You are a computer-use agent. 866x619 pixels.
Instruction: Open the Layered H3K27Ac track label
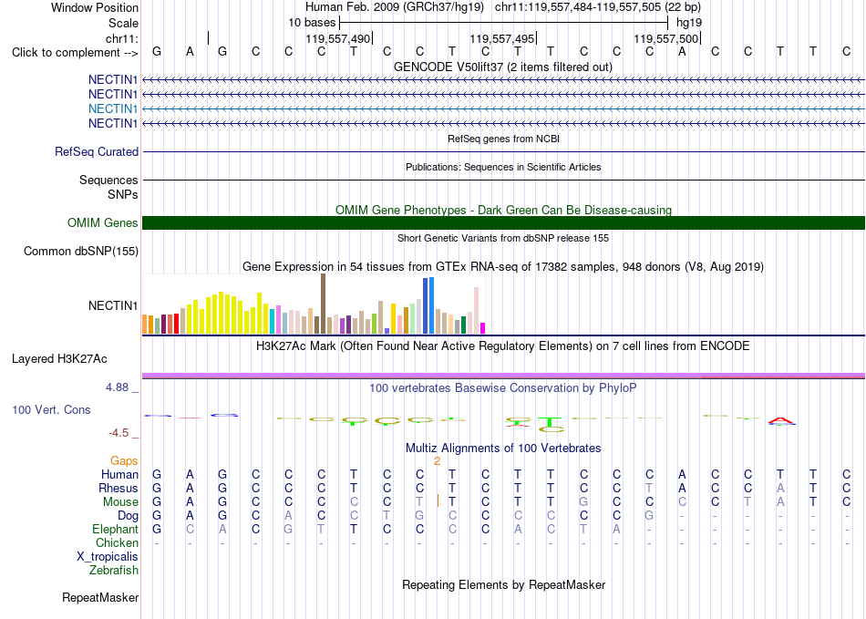tap(59, 359)
